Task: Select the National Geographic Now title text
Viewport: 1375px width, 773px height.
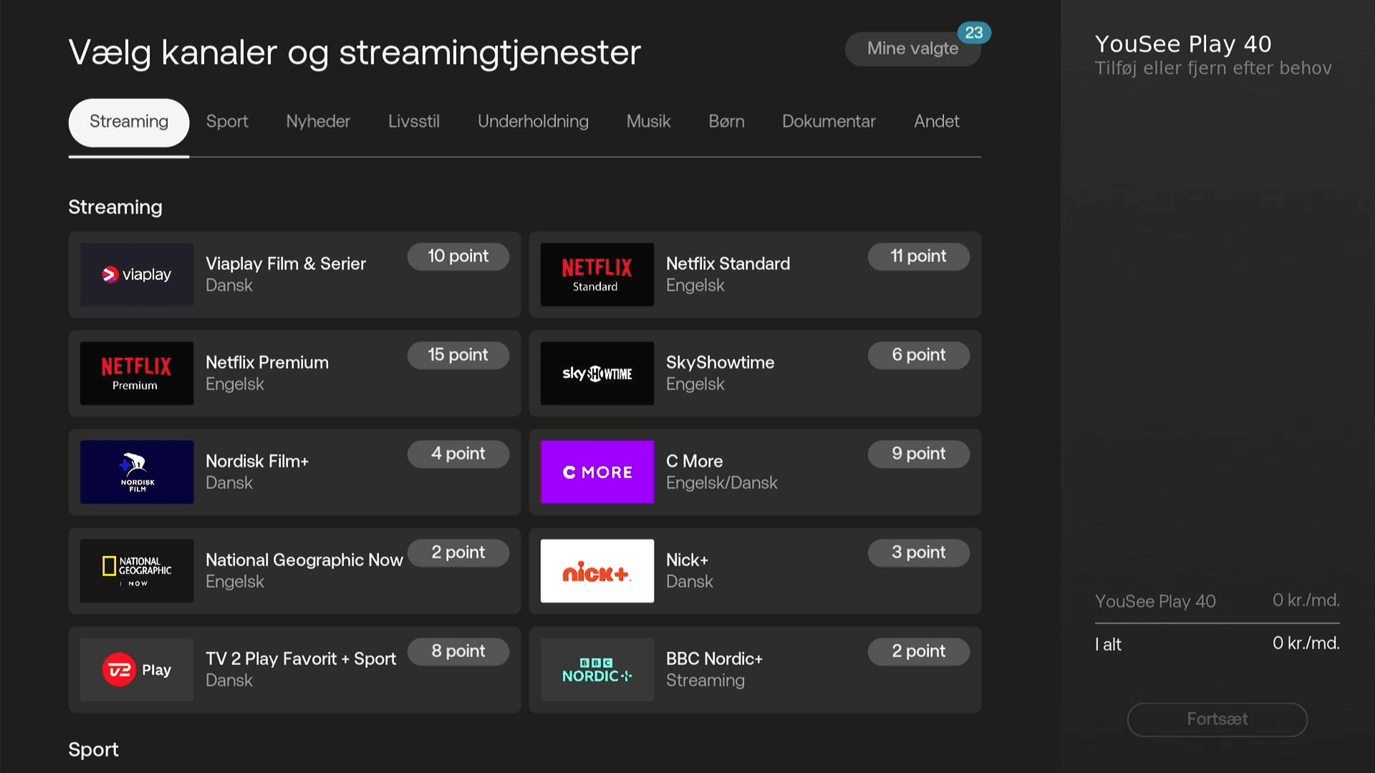Action: pyautogui.click(x=304, y=560)
